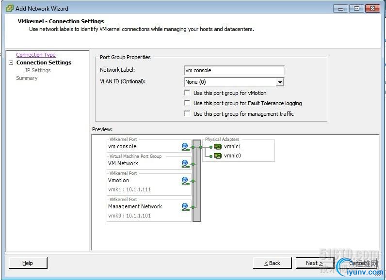Screen dimensions: 386x280
Task: Click vmk1 : 10.1.1.111 text
Action: tap(129, 189)
